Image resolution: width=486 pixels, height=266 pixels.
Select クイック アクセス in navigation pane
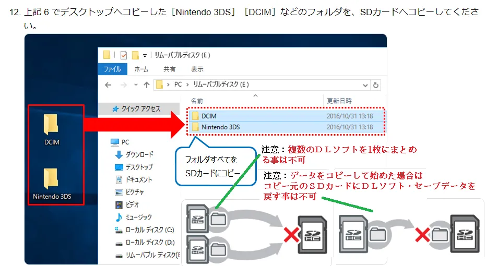139,108
